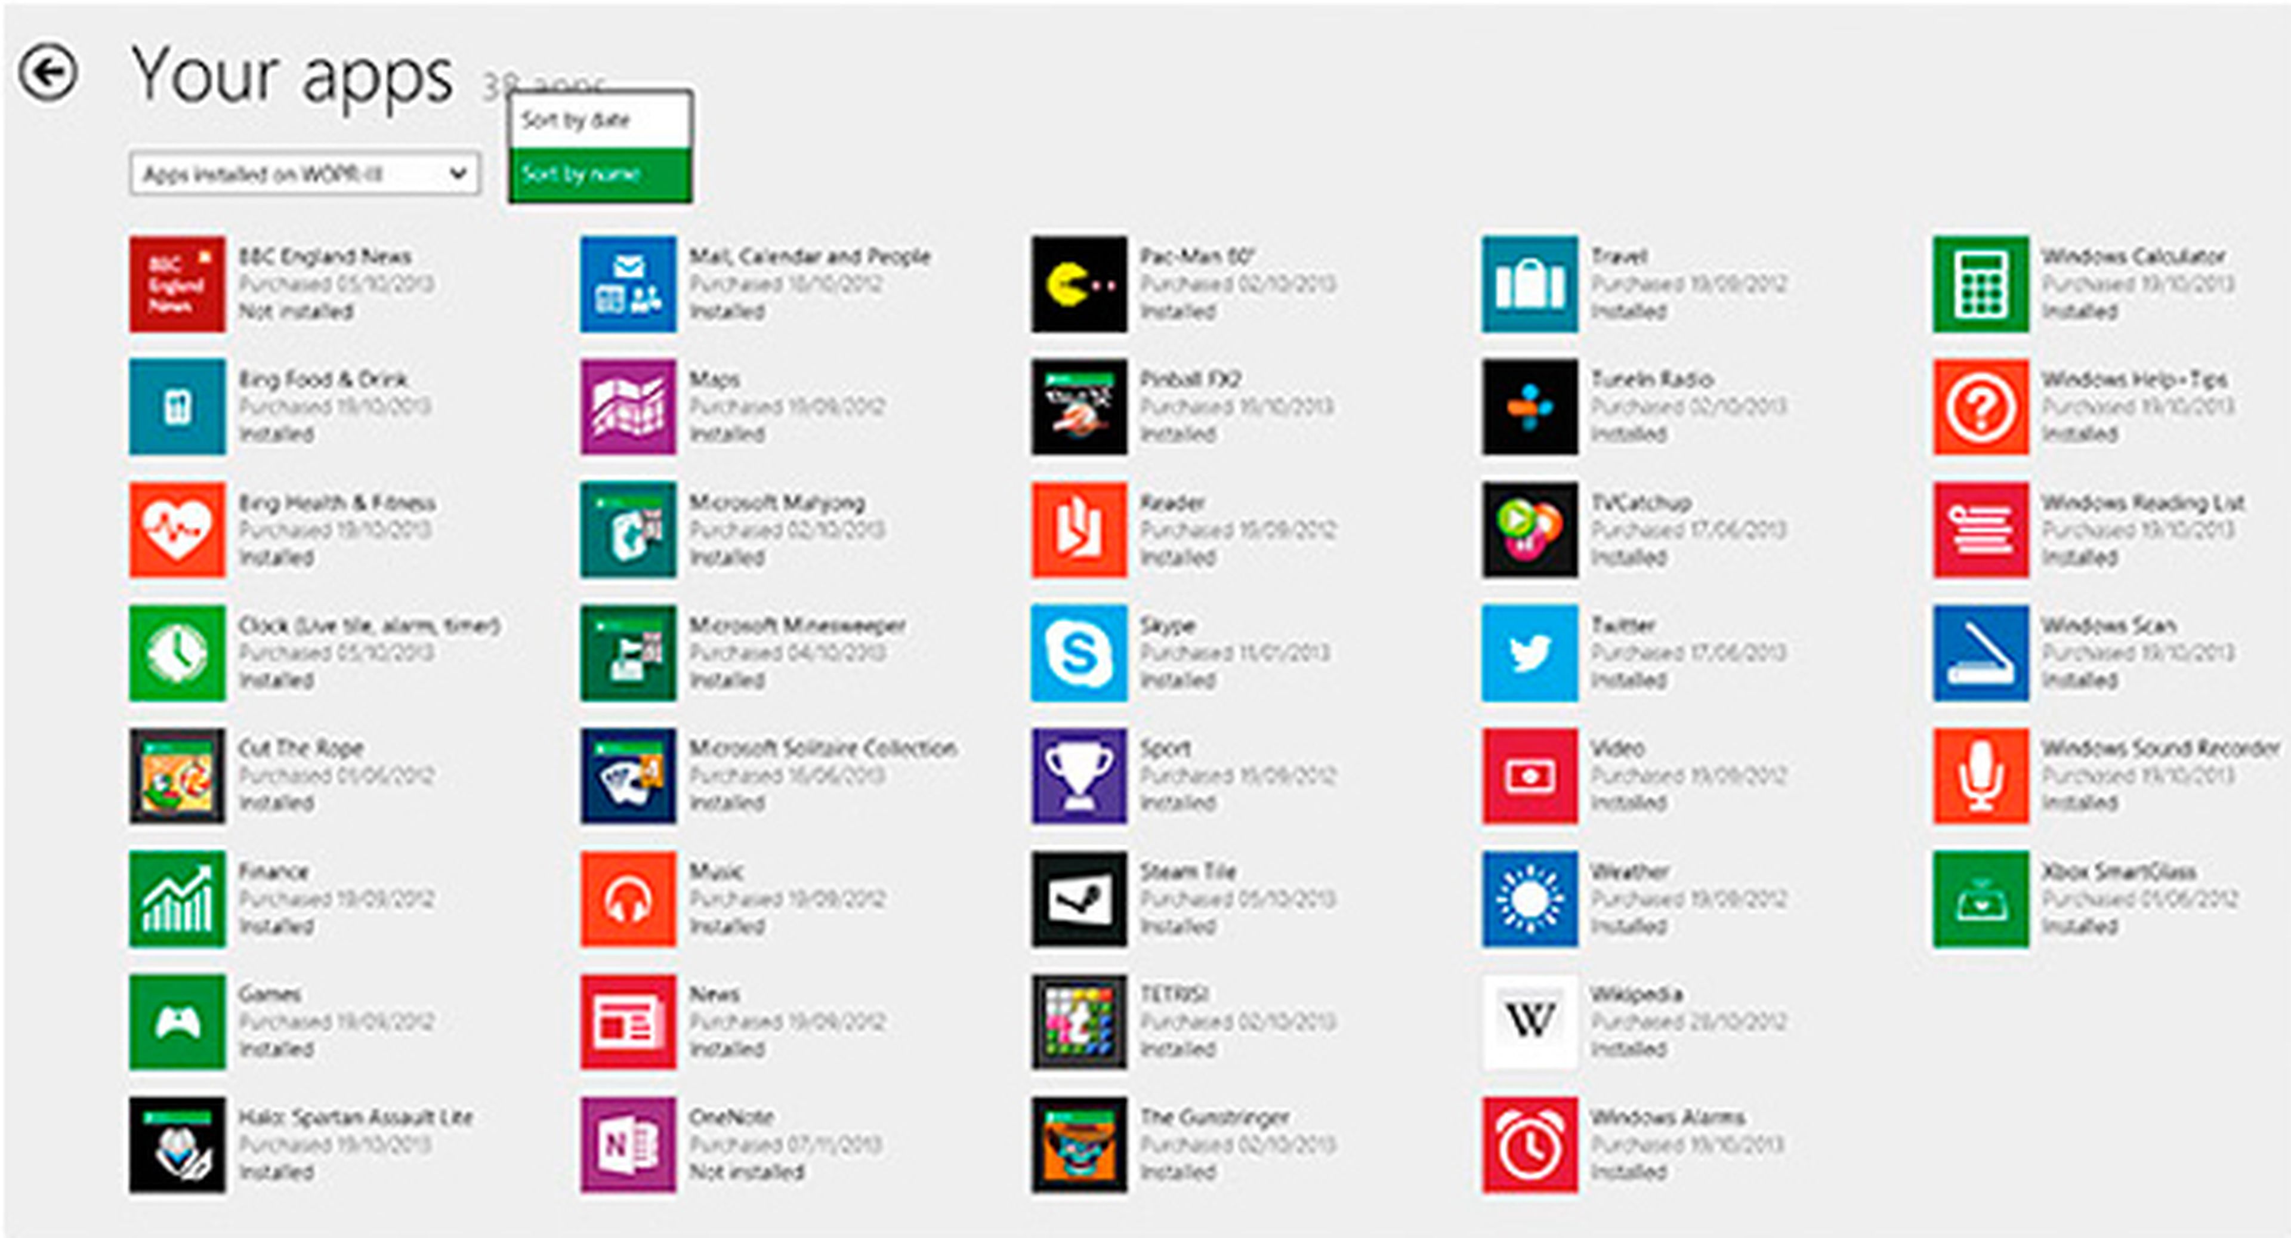Select The Gunstringer icon
Screen dimensions: 2291x1238
click(x=1079, y=1144)
